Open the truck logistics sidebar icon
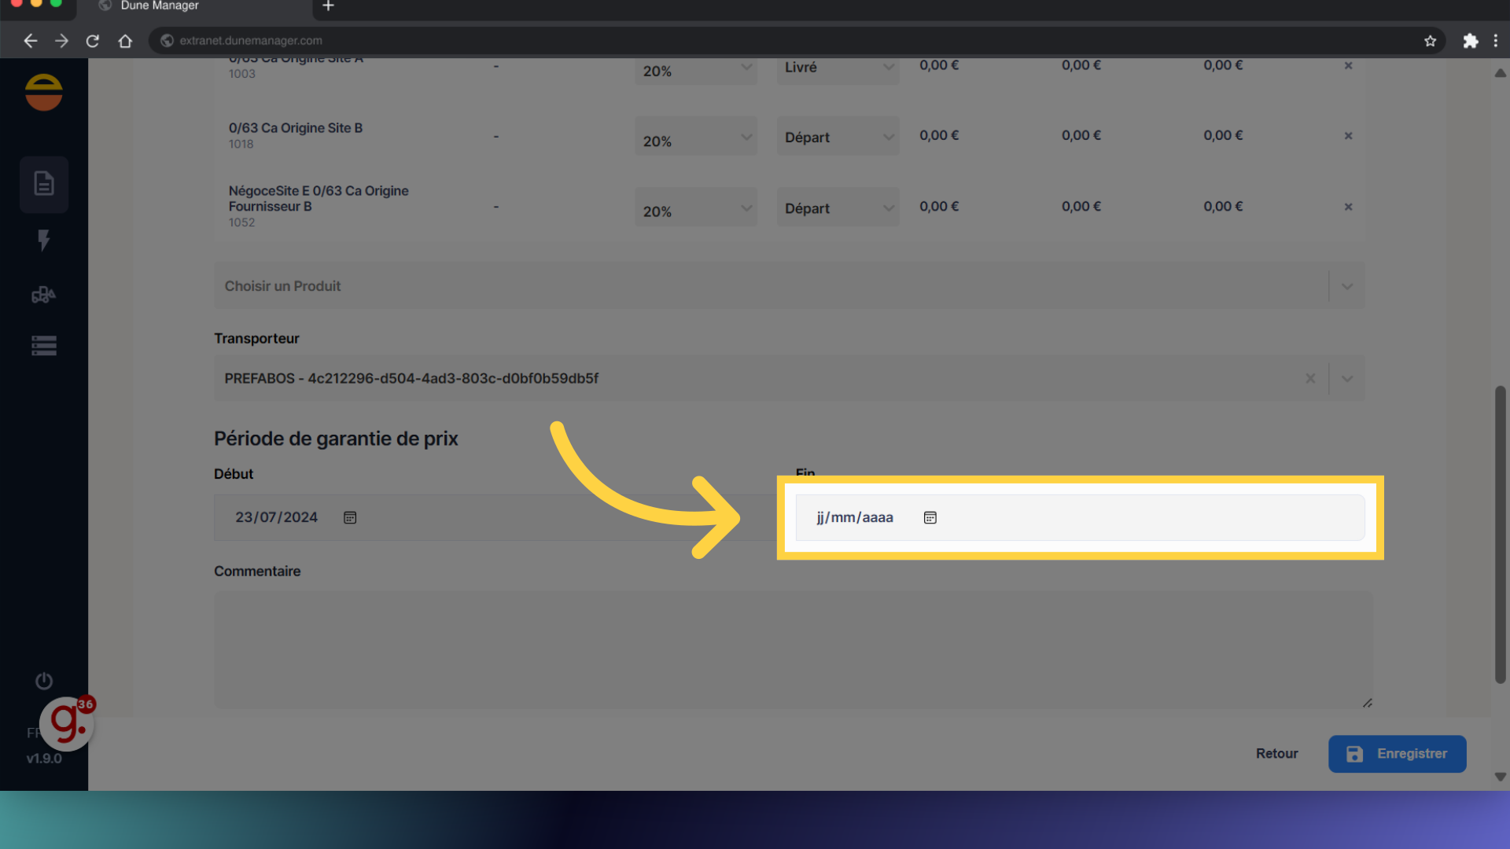 click(44, 295)
